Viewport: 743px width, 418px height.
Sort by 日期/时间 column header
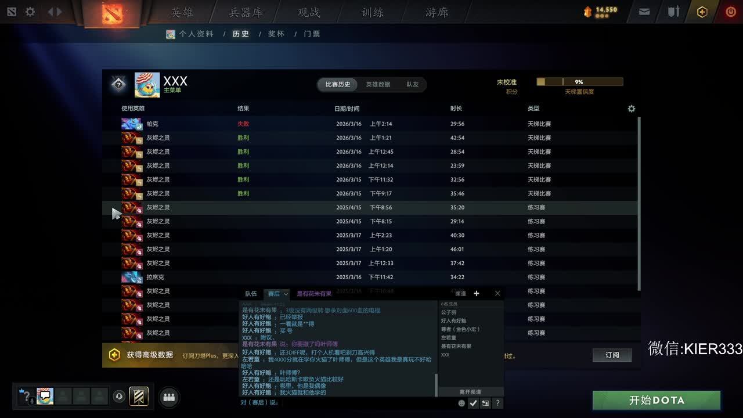(x=347, y=109)
